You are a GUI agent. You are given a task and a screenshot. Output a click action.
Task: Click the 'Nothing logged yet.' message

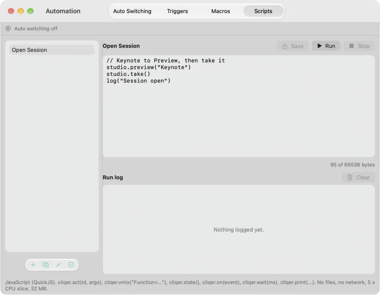(239, 230)
